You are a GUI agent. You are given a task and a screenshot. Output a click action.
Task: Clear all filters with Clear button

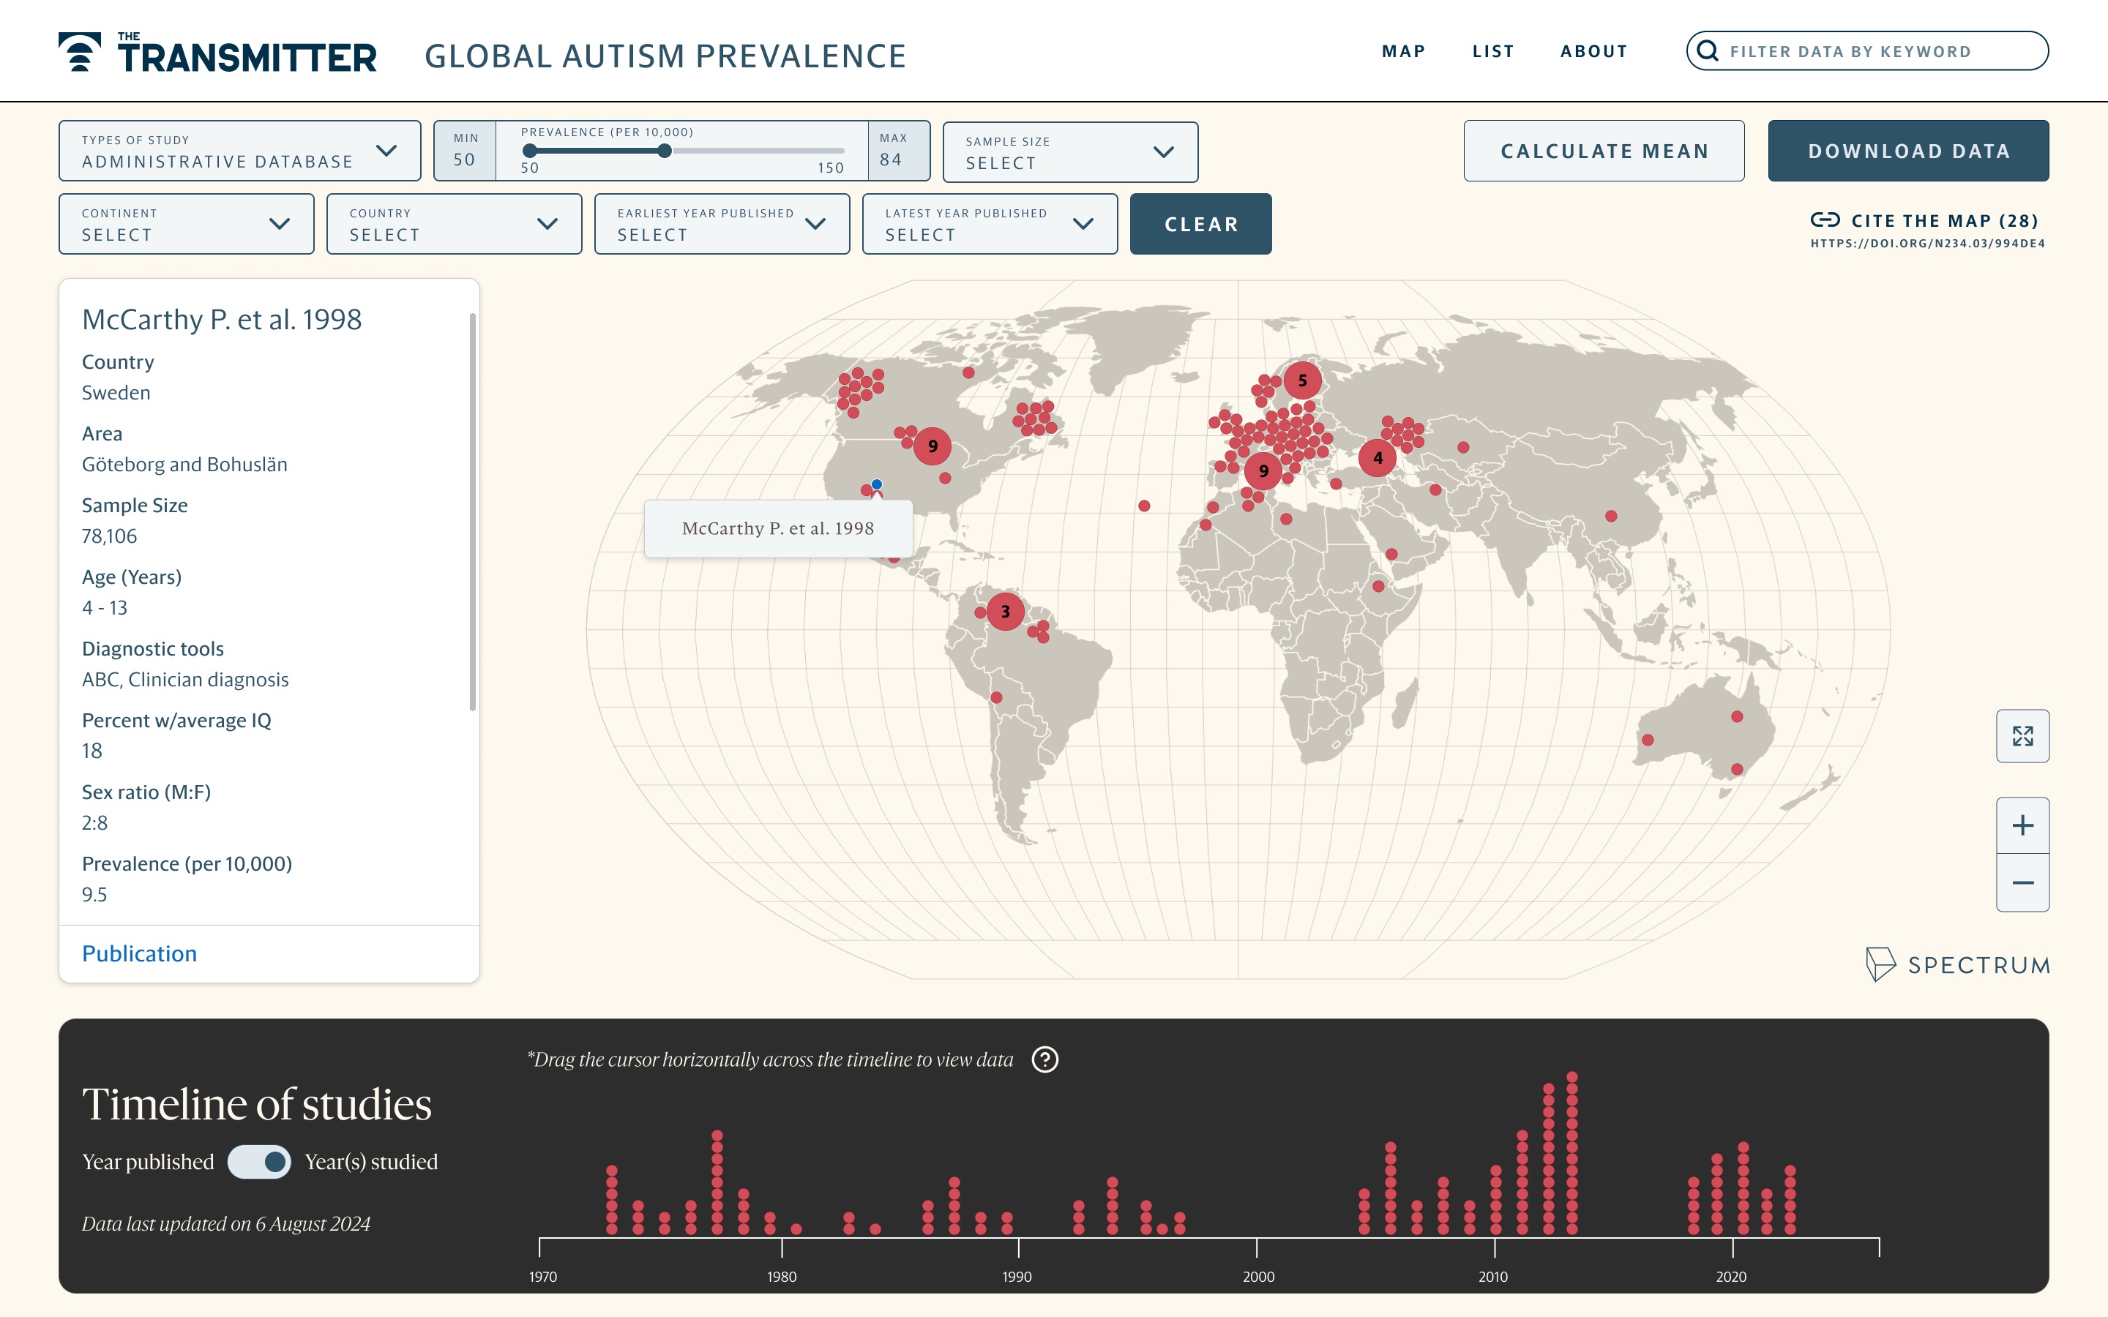click(x=1200, y=224)
